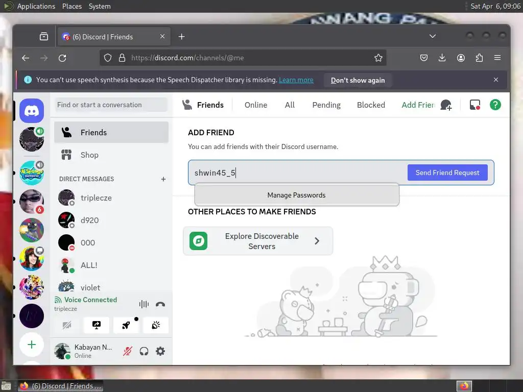The image size is (523, 392).
Task: Select Friends in the sidebar
Action: coord(111,132)
